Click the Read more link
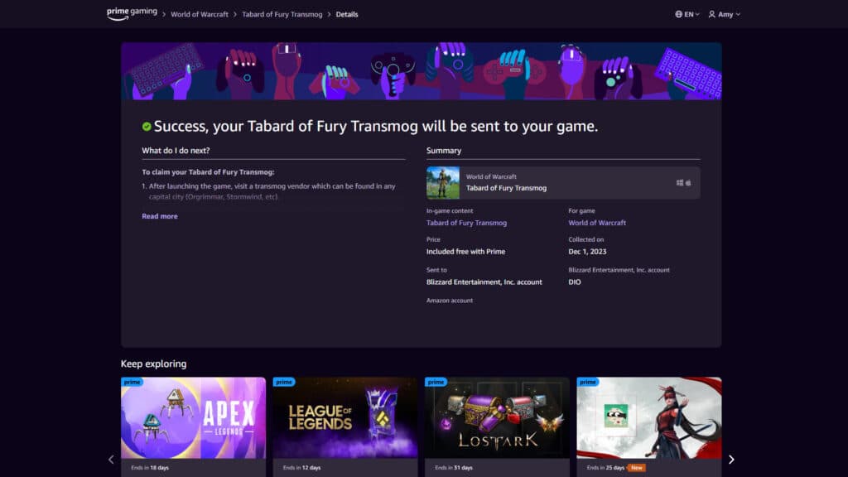The image size is (848, 477). pos(159,216)
